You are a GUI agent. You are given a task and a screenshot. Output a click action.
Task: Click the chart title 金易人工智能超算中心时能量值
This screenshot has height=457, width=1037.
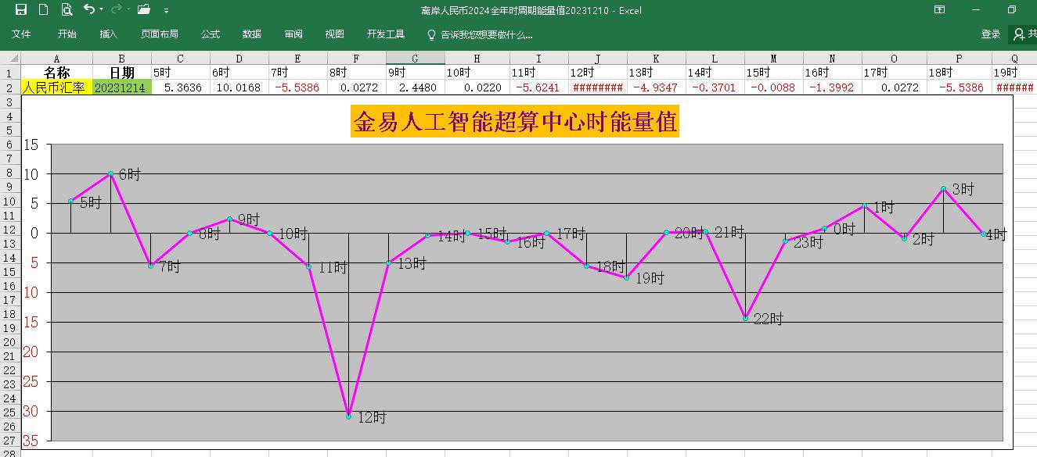click(x=515, y=122)
